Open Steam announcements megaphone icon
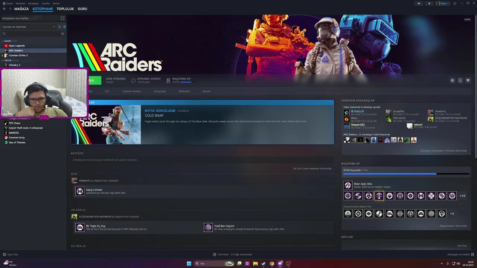 (x=419, y=3)
